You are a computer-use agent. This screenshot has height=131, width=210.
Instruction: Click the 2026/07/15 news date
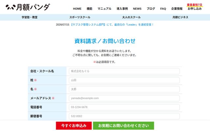coord(63,25)
